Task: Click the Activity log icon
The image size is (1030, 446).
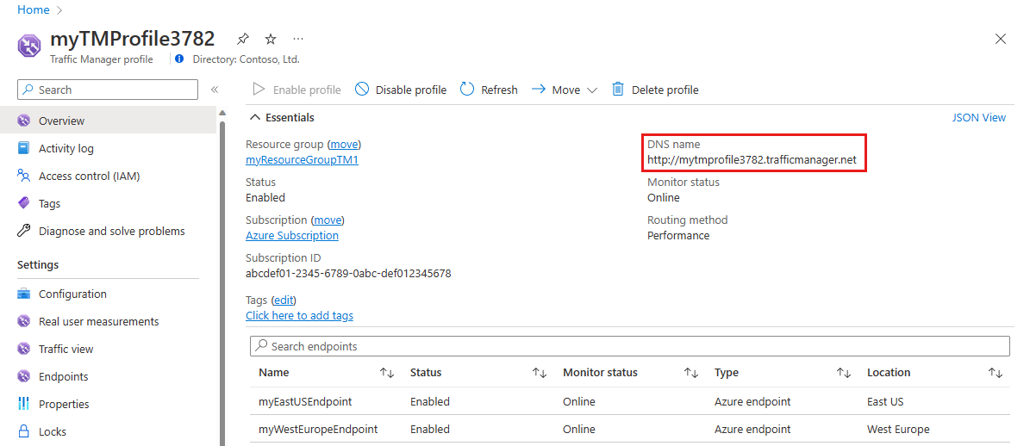Action: coord(24,148)
